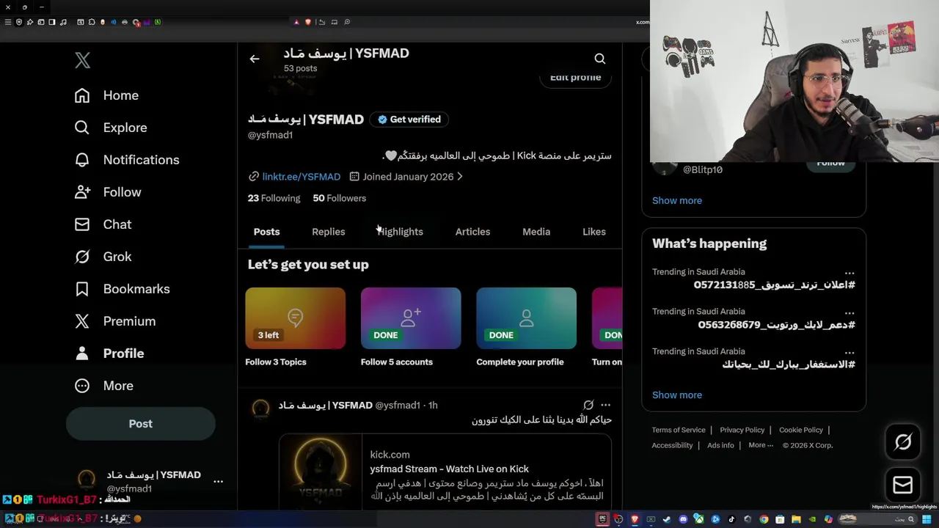The image size is (939, 528).
Task: Click the Edit profile button
Action: 576,78
